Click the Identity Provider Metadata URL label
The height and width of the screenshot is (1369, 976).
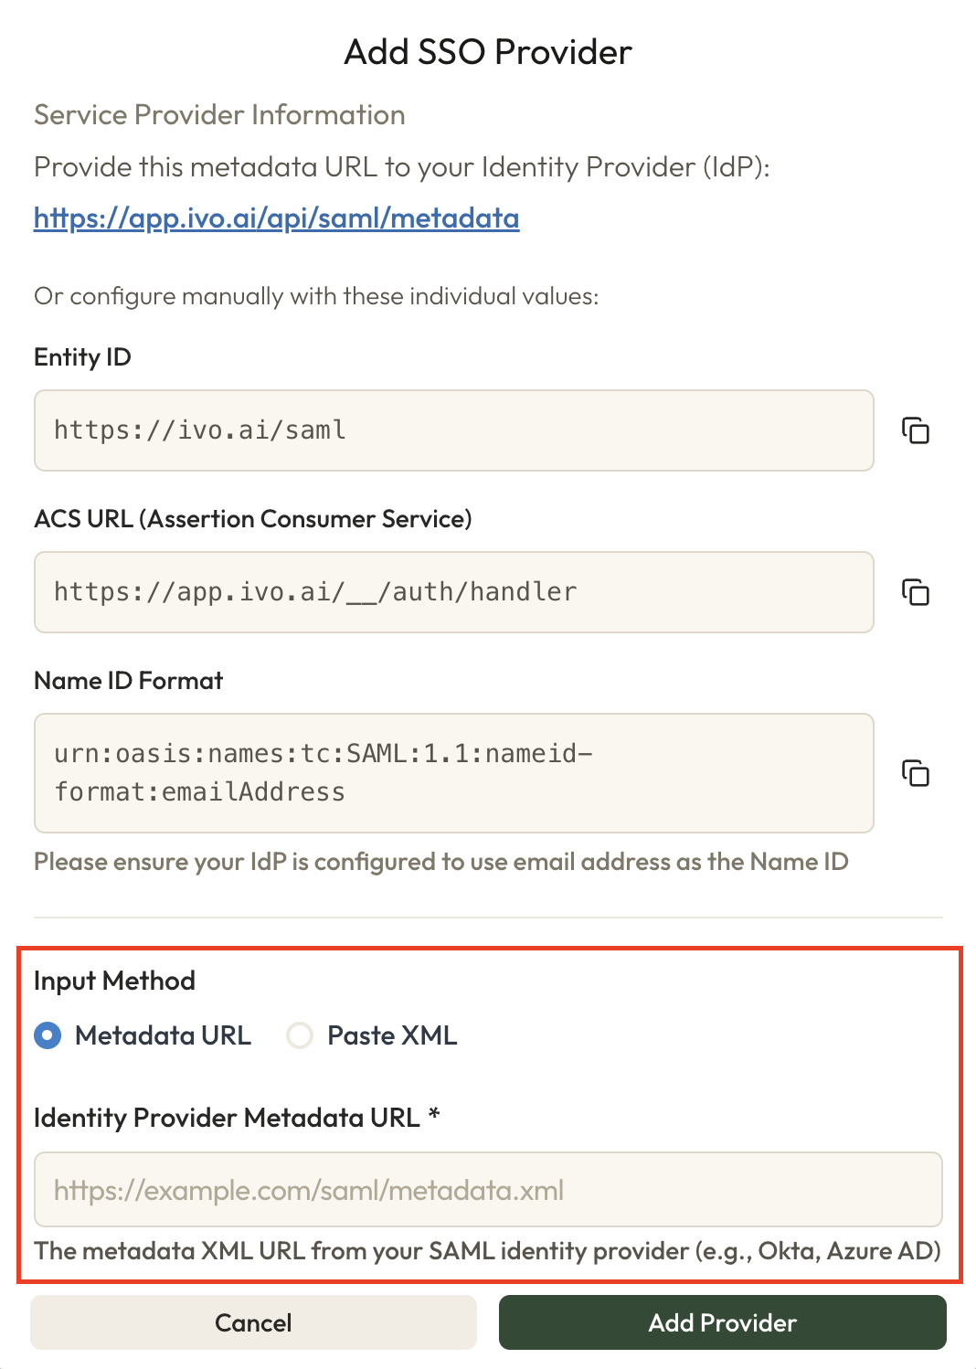[x=227, y=1118]
